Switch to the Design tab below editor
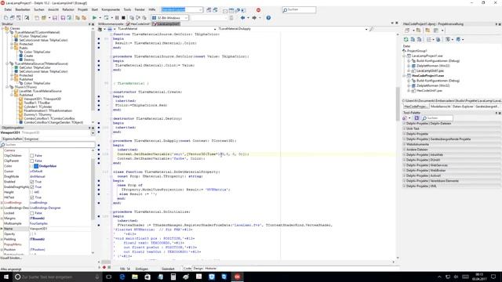Viewport: 502px width, 282px height. [x=198, y=269]
